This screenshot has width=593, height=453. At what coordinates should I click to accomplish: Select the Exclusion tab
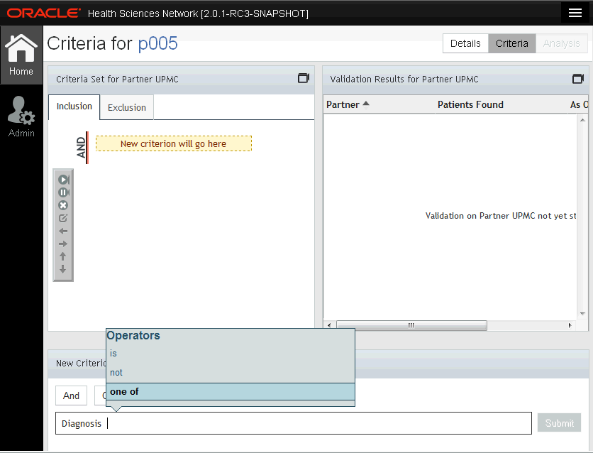pyautogui.click(x=127, y=107)
